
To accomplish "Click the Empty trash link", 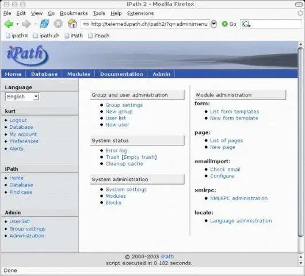I will (139, 157).
